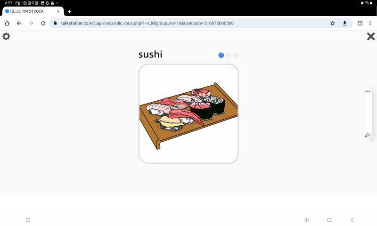Open the Android app drawer grid
The height and width of the screenshot is (226, 377).
[x=28, y=220]
